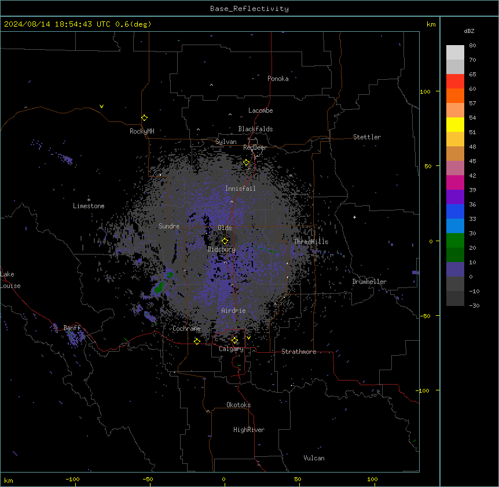This screenshot has height=487, width=499.
Task: Click the Lacombe city label
Action: (260, 110)
